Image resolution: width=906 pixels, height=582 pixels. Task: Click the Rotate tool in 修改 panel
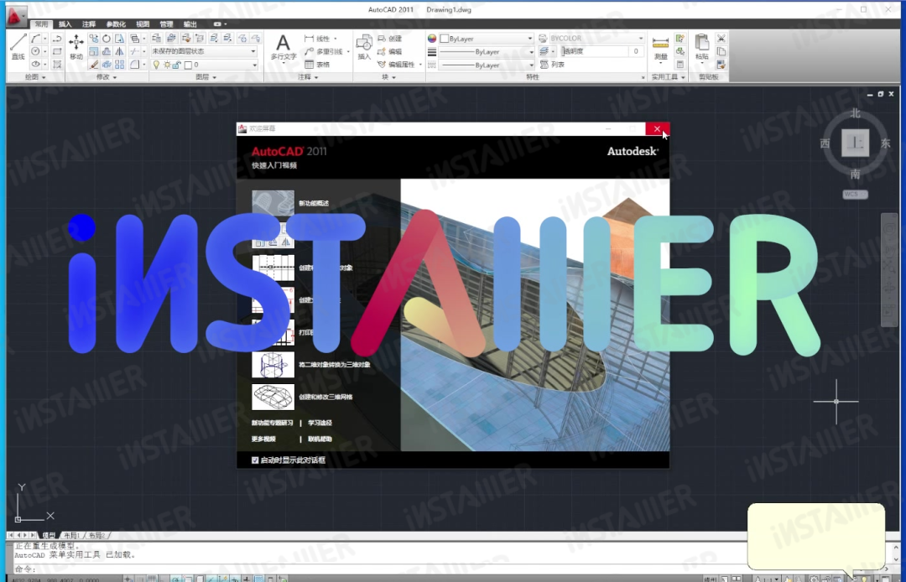click(107, 39)
